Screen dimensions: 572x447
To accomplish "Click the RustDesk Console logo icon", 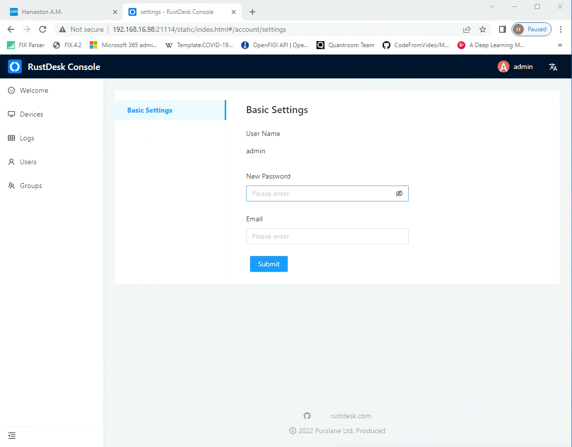I will point(15,67).
